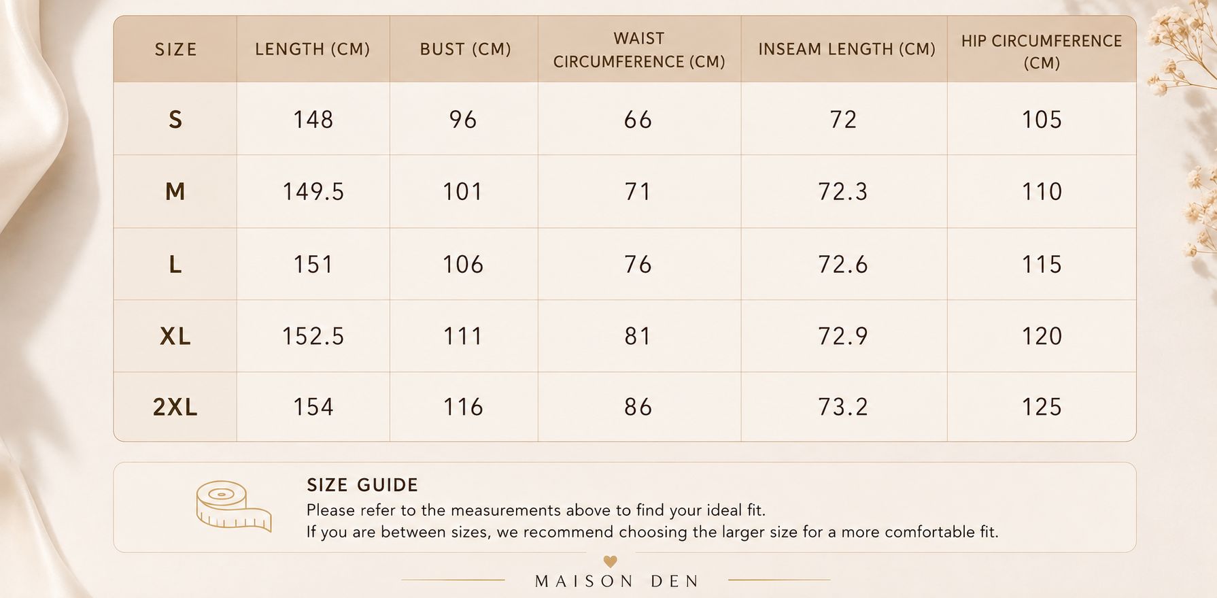Click the 106 bust value for L
Screen dimensions: 1217x598
click(x=463, y=265)
